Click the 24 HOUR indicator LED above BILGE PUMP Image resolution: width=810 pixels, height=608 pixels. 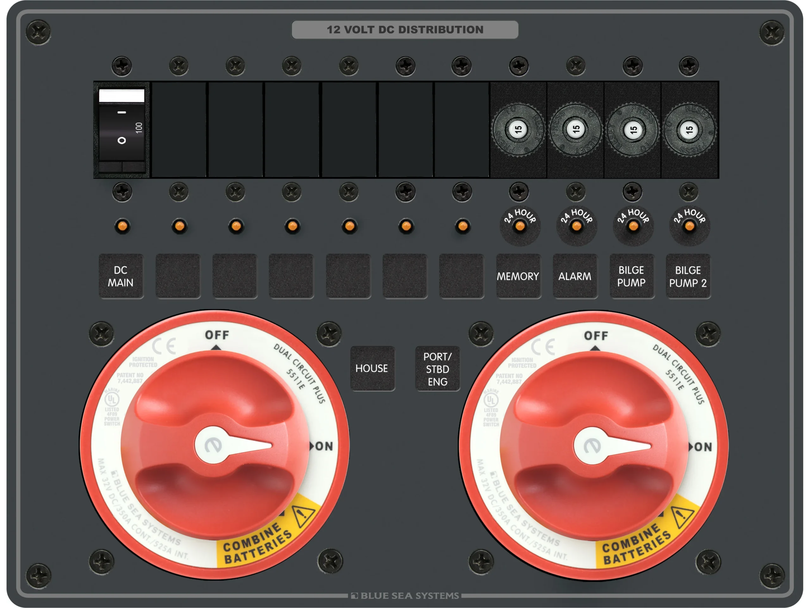pyautogui.click(x=633, y=226)
